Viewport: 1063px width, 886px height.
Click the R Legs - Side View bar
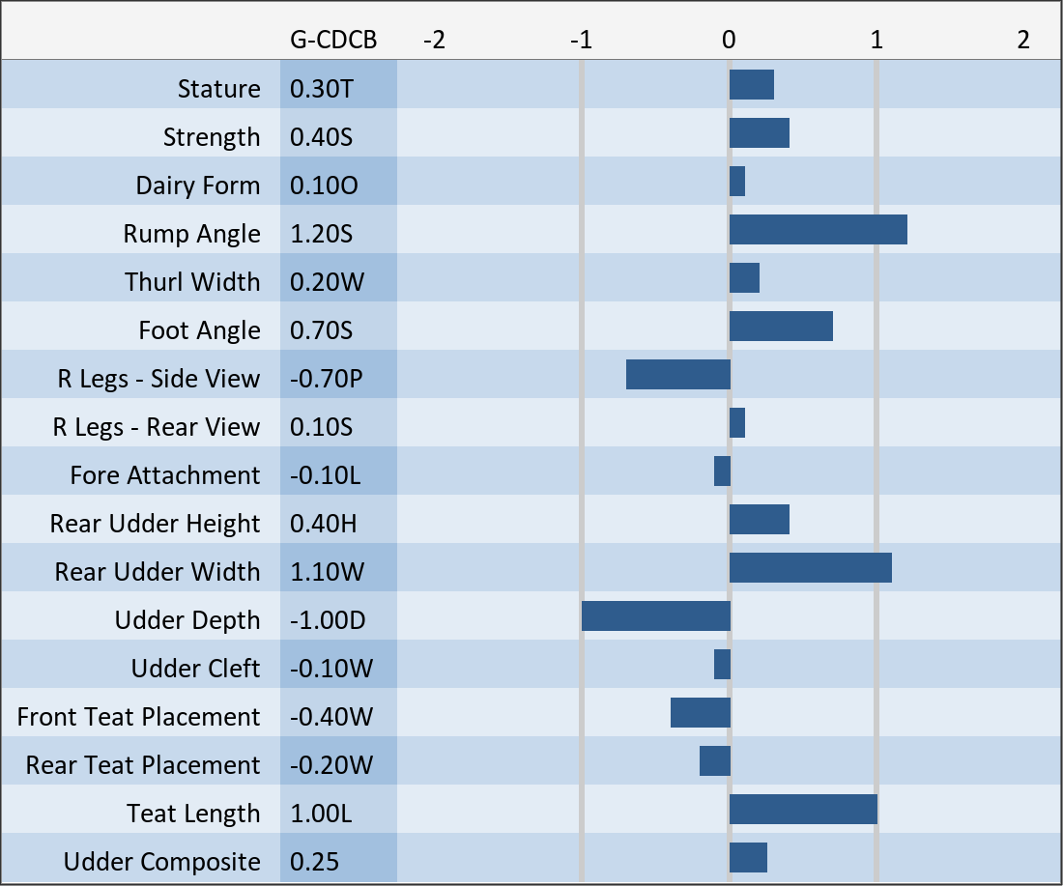[677, 375]
